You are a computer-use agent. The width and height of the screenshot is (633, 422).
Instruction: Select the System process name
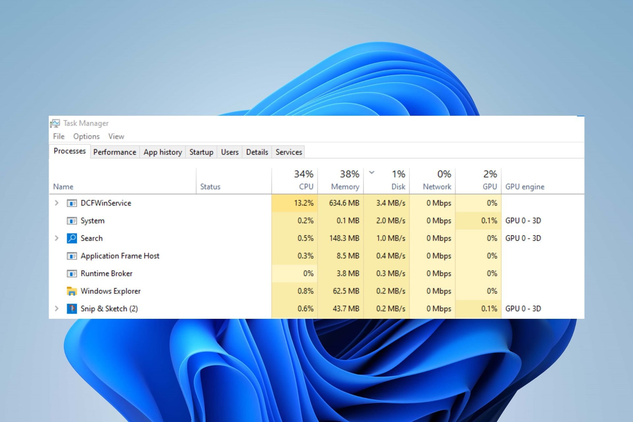coord(92,221)
